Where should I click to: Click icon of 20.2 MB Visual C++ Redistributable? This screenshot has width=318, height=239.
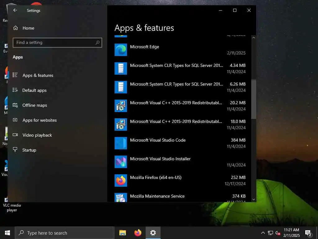[x=121, y=106]
